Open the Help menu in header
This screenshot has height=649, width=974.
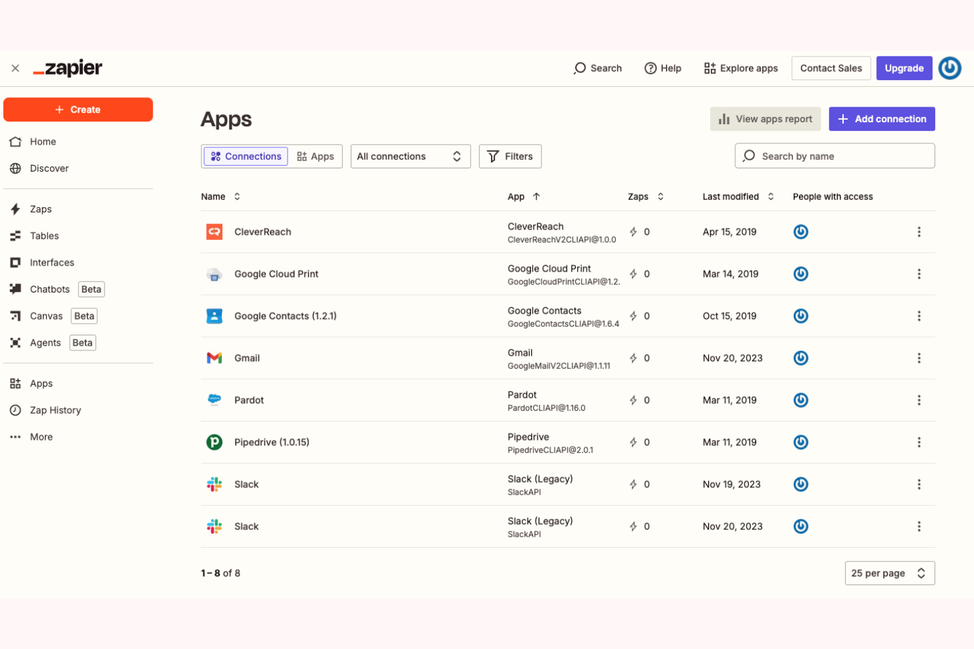[x=663, y=68]
